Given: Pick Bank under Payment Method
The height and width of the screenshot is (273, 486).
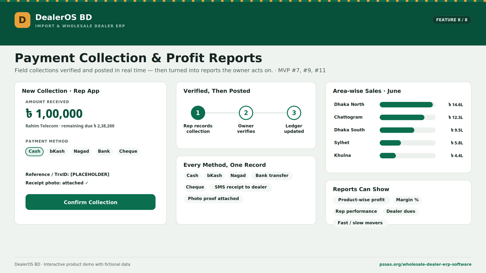Looking at the screenshot, I should [104, 151].
